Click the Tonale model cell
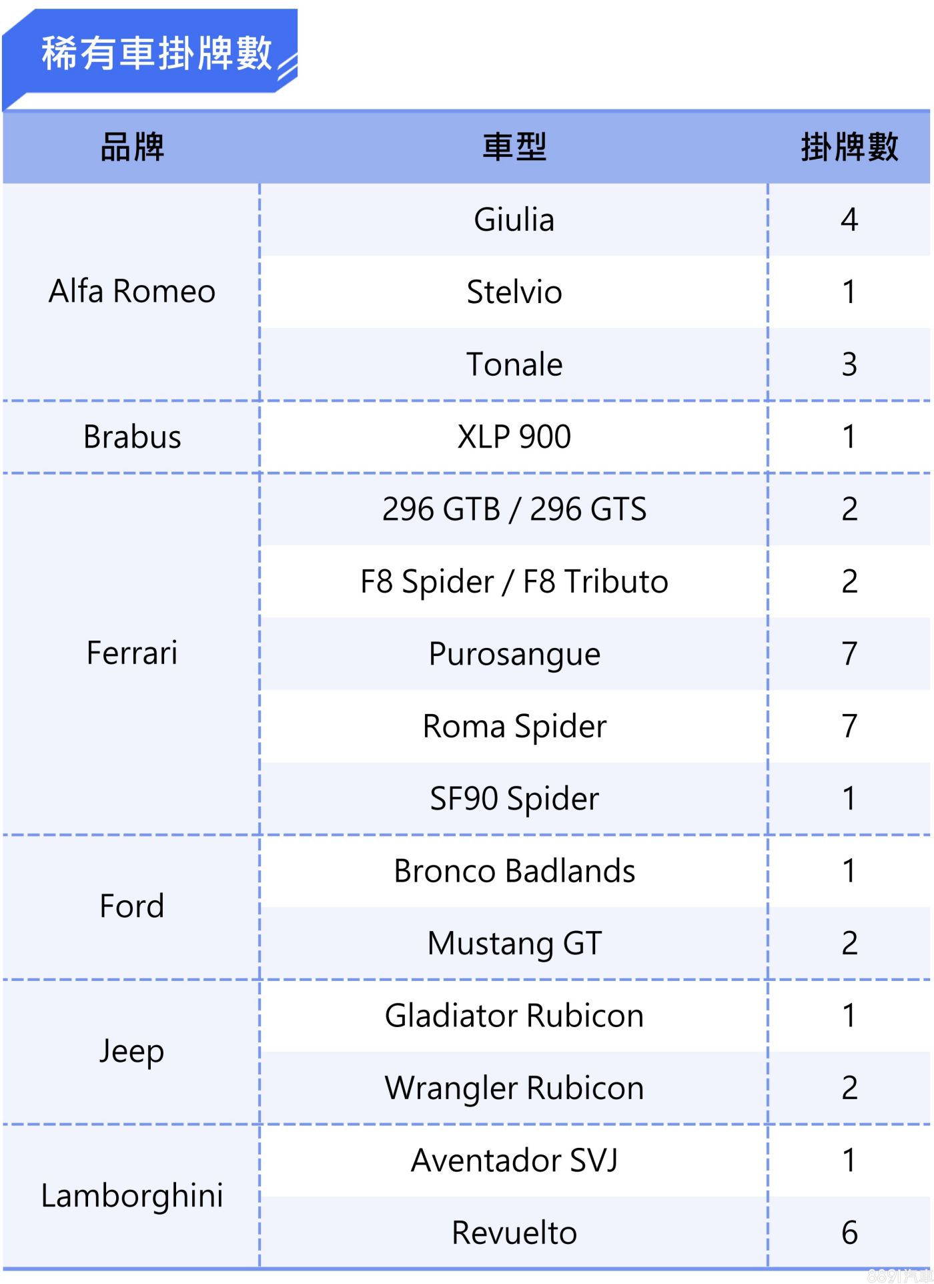This screenshot has width=934, height=1284. point(514,364)
